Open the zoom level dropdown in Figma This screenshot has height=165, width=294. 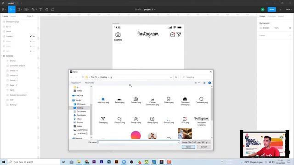point(288,9)
